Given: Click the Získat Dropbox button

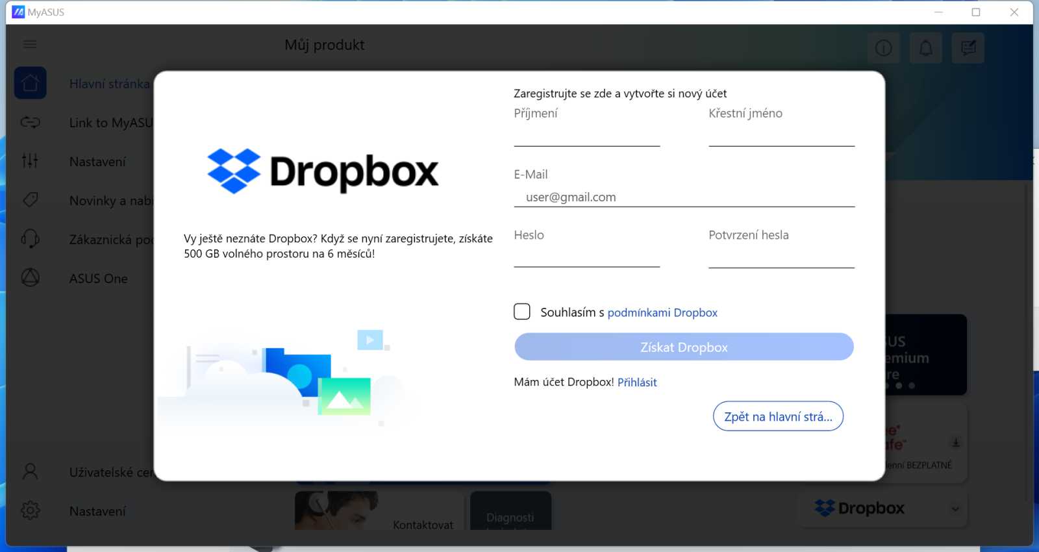Looking at the screenshot, I should pyautogui.click(x=684, y=347).
